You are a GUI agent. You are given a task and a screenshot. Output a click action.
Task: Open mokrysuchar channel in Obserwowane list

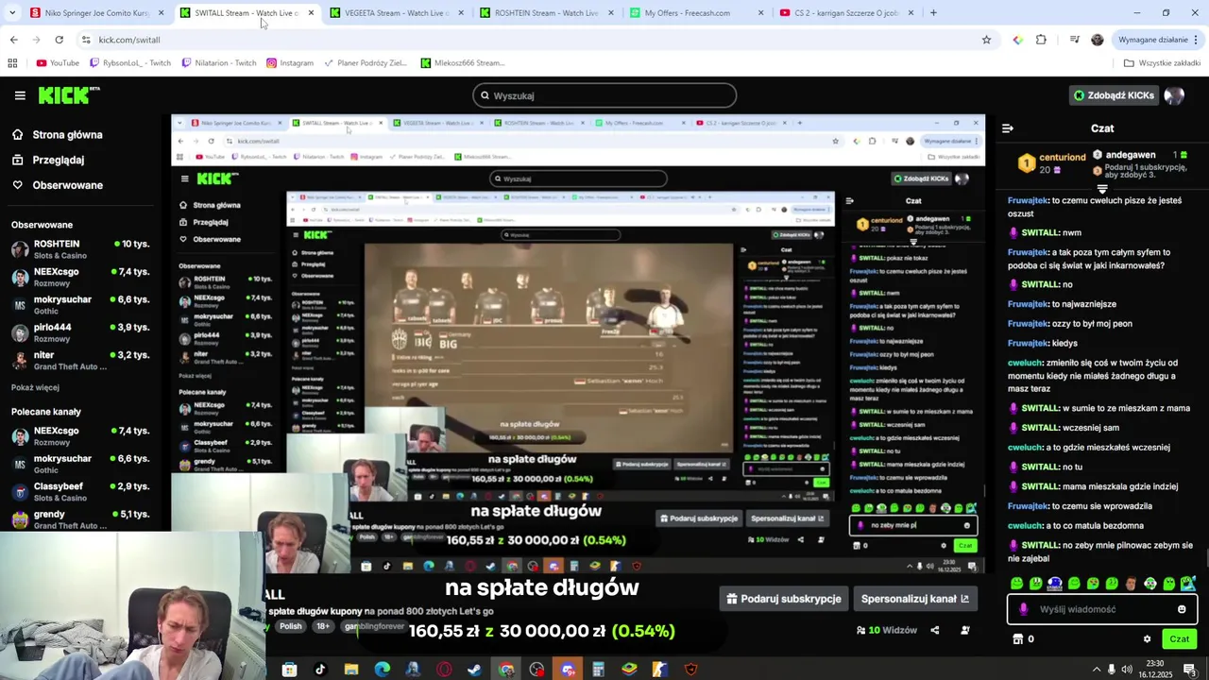(80, 304)
